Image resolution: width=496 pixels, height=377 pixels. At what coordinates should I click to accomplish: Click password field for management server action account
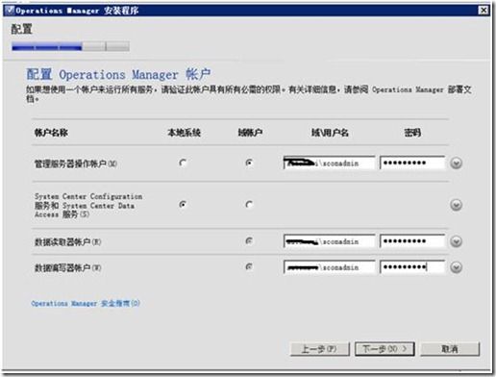pos(412,163)
